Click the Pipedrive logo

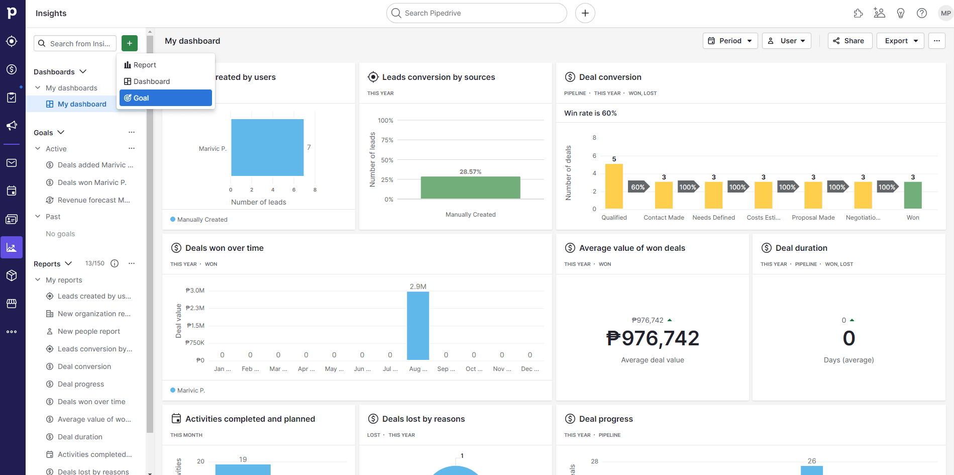click(x=12, y=13)
